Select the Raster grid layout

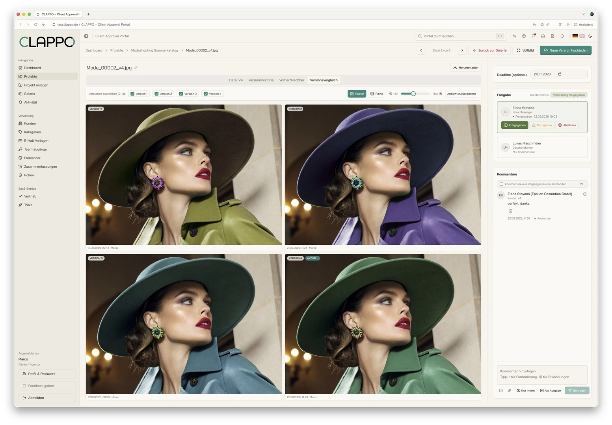[357, 94]
